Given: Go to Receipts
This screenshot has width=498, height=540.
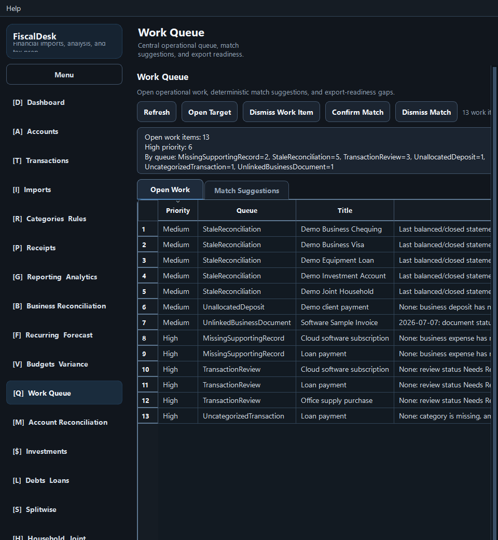Looking at the screenshot, I should [64, 248].
